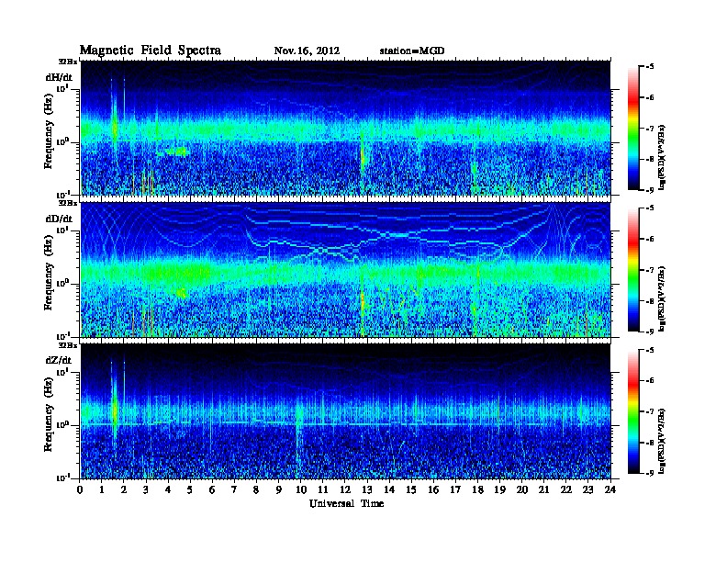The width and height of the screenshot is (727, 562).
Task: Click hour tick label "15" on time axis
Action: point(412,489)
